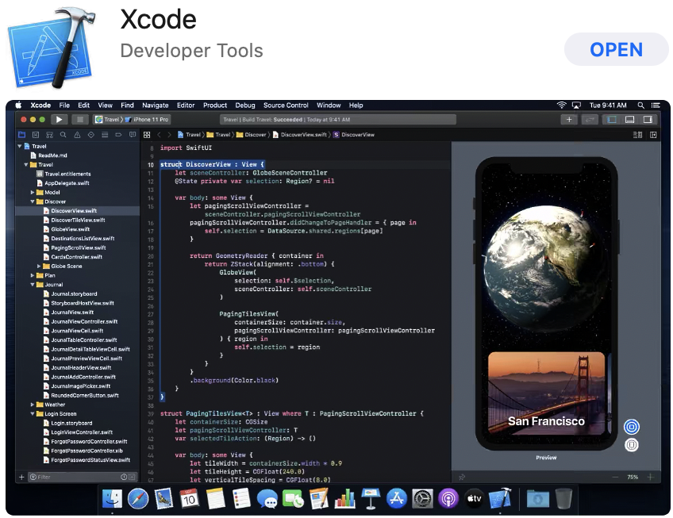Click the related items grid icon
Image resolution: width=673 pixels, height=518 pixels.
147,135
